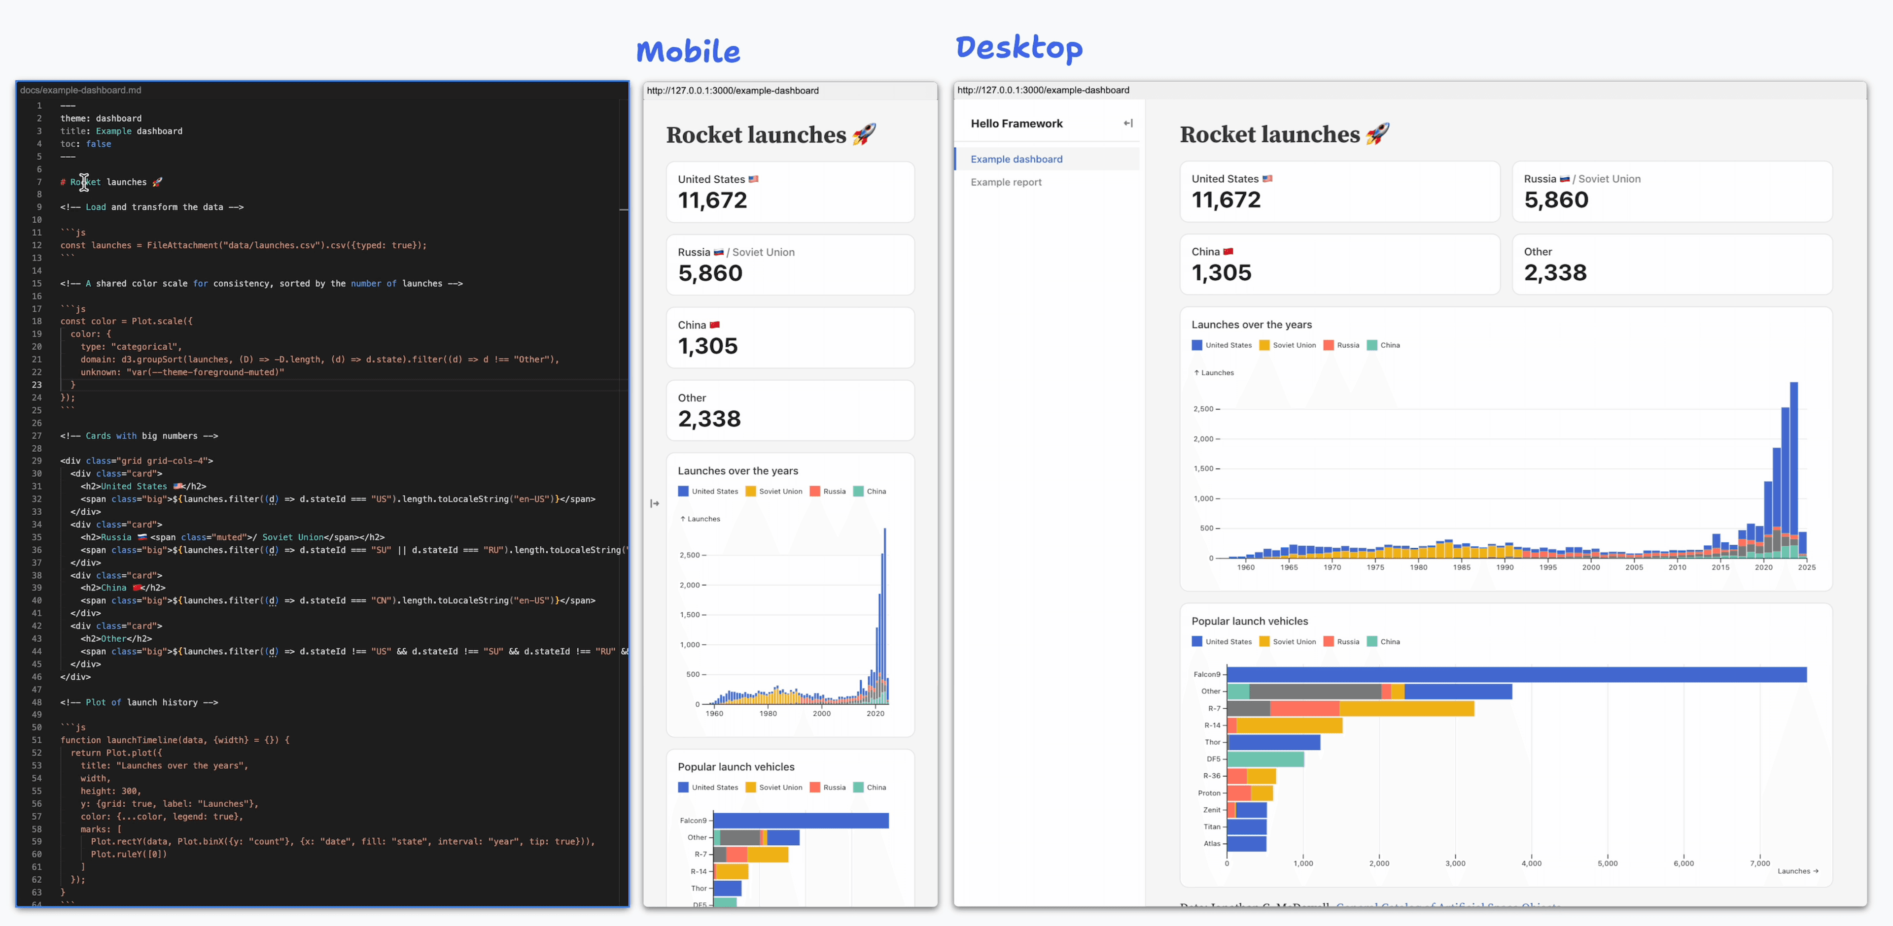
Task: Click the teal DF5 bar in desktop chart
Action: (1265, 760)
